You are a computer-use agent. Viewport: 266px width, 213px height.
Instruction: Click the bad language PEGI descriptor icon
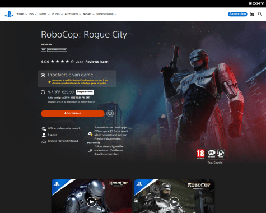pos(212,154)
